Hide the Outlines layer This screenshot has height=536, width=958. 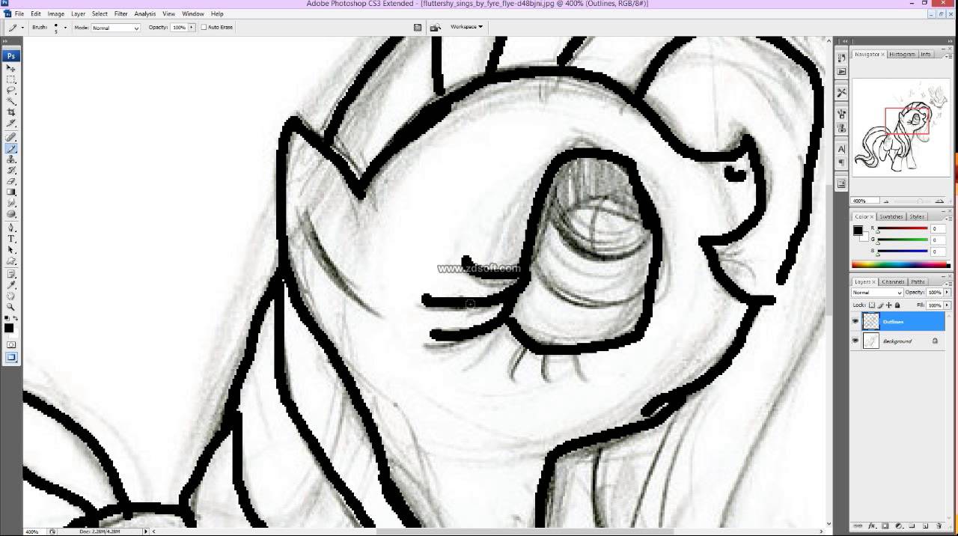(x=855, y=321)
